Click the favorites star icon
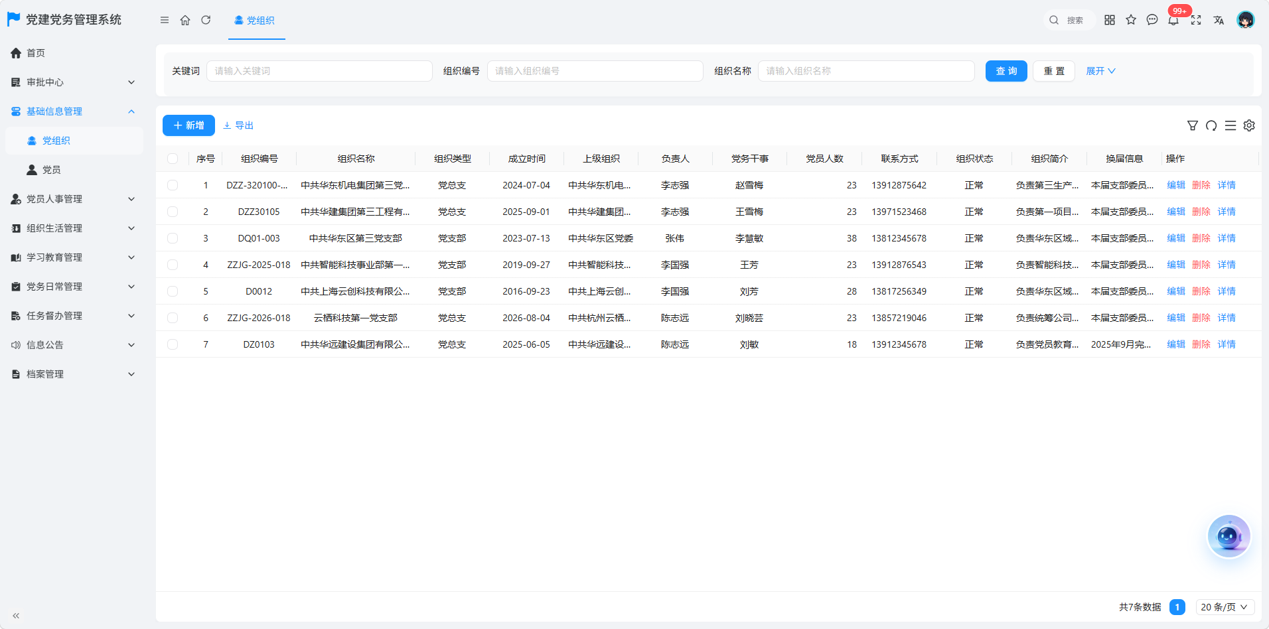Image resolution: width=1269 pixels, height=629 pixels. point(1131,20)
